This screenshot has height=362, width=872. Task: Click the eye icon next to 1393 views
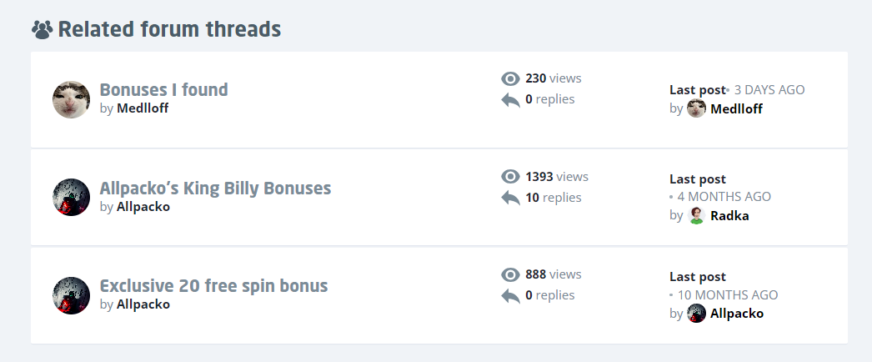[510, 177]
